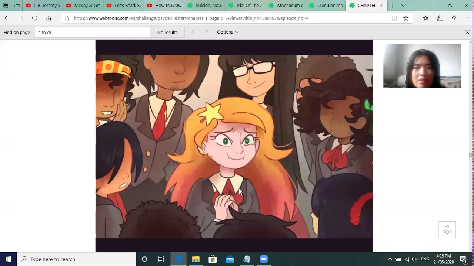474x266 pixels.
Task: Go back to the previous page
Action: click(7, 18)
